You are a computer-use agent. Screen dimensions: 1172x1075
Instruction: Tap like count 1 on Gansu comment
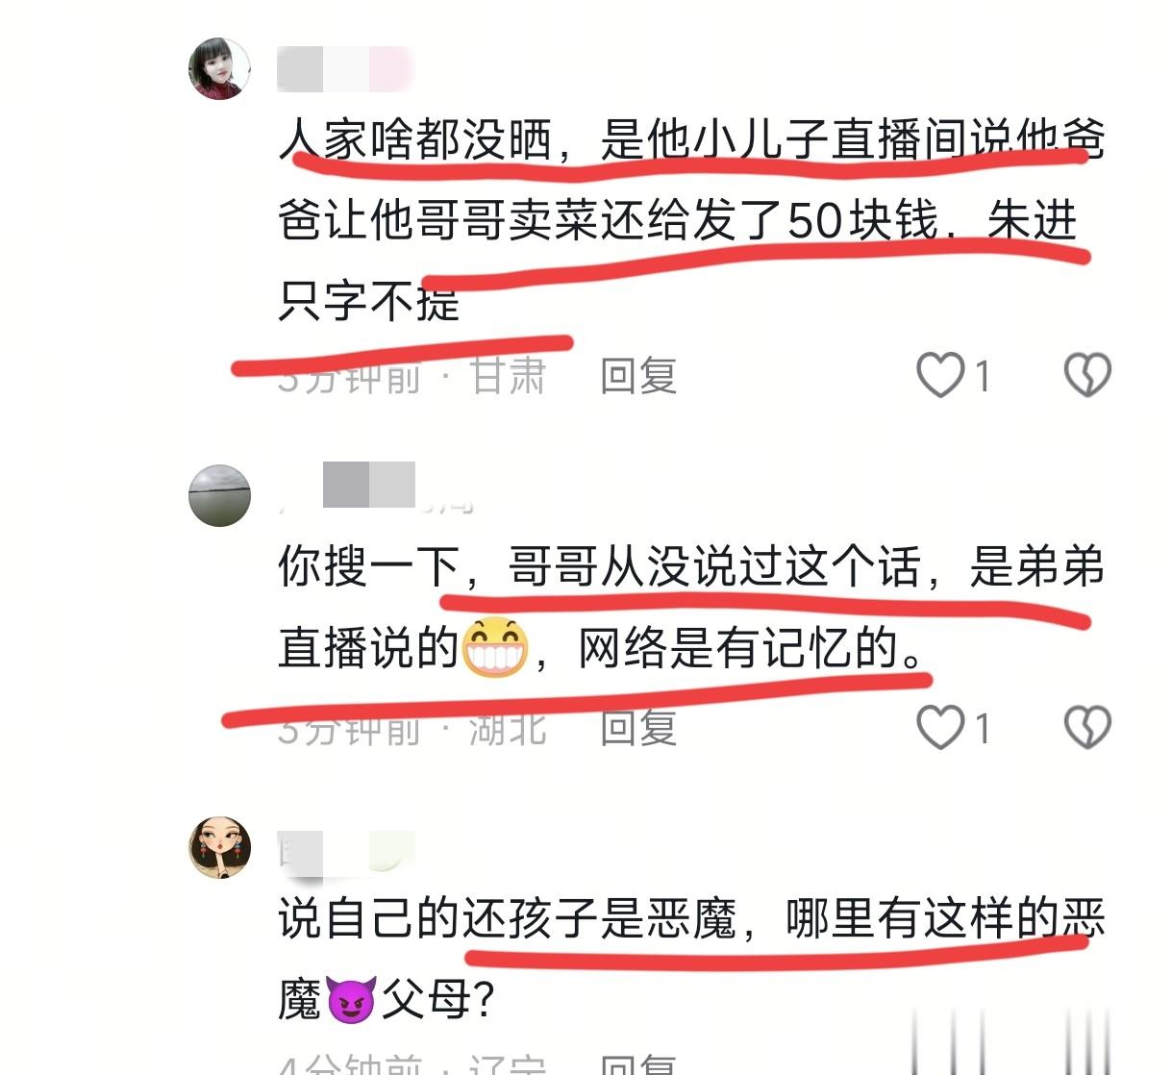tap(983, 375)
